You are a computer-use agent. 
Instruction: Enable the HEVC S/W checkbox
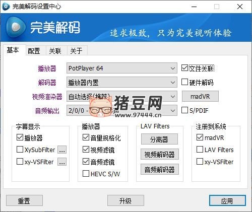pyautogui.click(x=86, y=174)
